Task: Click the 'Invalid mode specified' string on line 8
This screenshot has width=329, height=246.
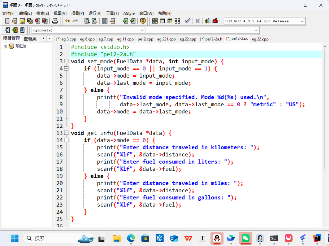Action: tap(193, 97)
